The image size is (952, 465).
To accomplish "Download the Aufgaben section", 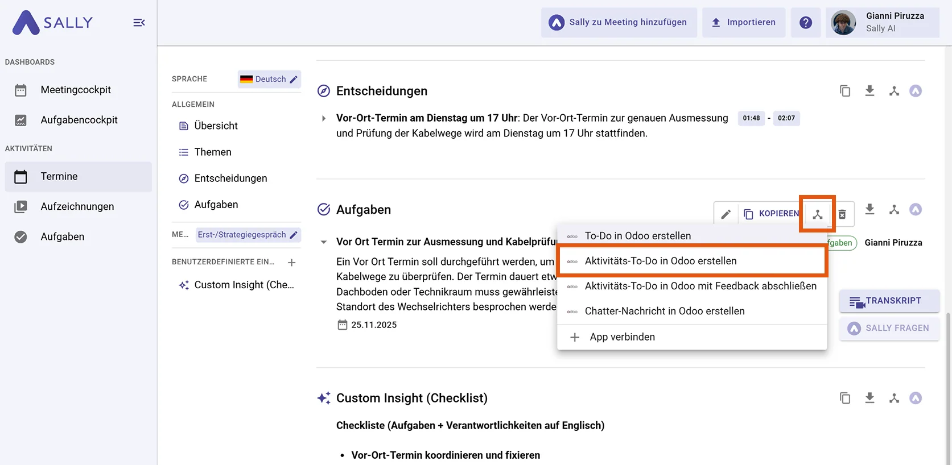I will point(869,210).
